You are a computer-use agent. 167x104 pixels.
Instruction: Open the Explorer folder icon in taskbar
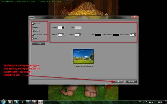10,102
